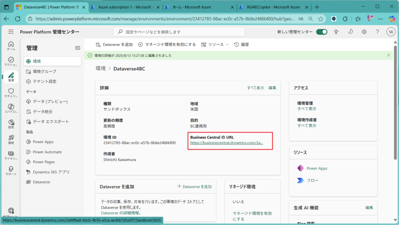This screenshot has height=225, width=399.
Task: Click マネージド環境を有効にする link in card
Action: click(252, 216)
